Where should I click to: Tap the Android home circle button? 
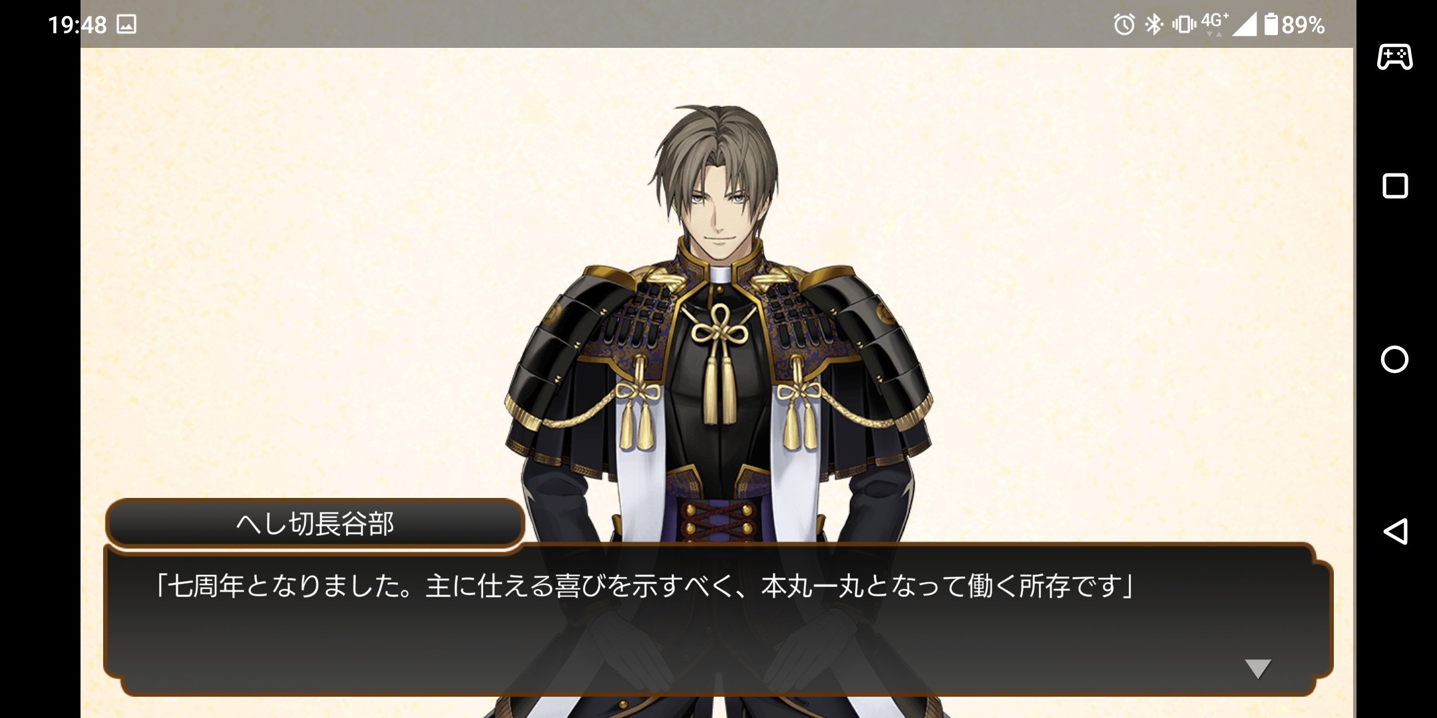(1394, 360)
